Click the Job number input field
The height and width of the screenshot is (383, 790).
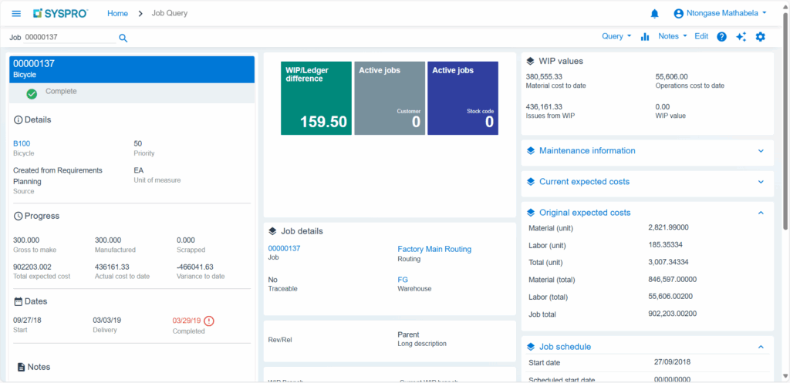coord(69,37)
